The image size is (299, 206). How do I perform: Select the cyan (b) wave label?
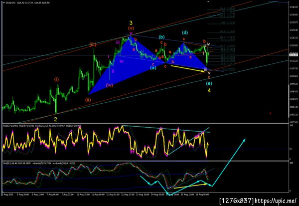coord(161,37)
